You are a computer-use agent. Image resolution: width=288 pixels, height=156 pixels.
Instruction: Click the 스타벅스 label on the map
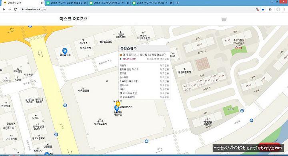click(x=83, y=43)
